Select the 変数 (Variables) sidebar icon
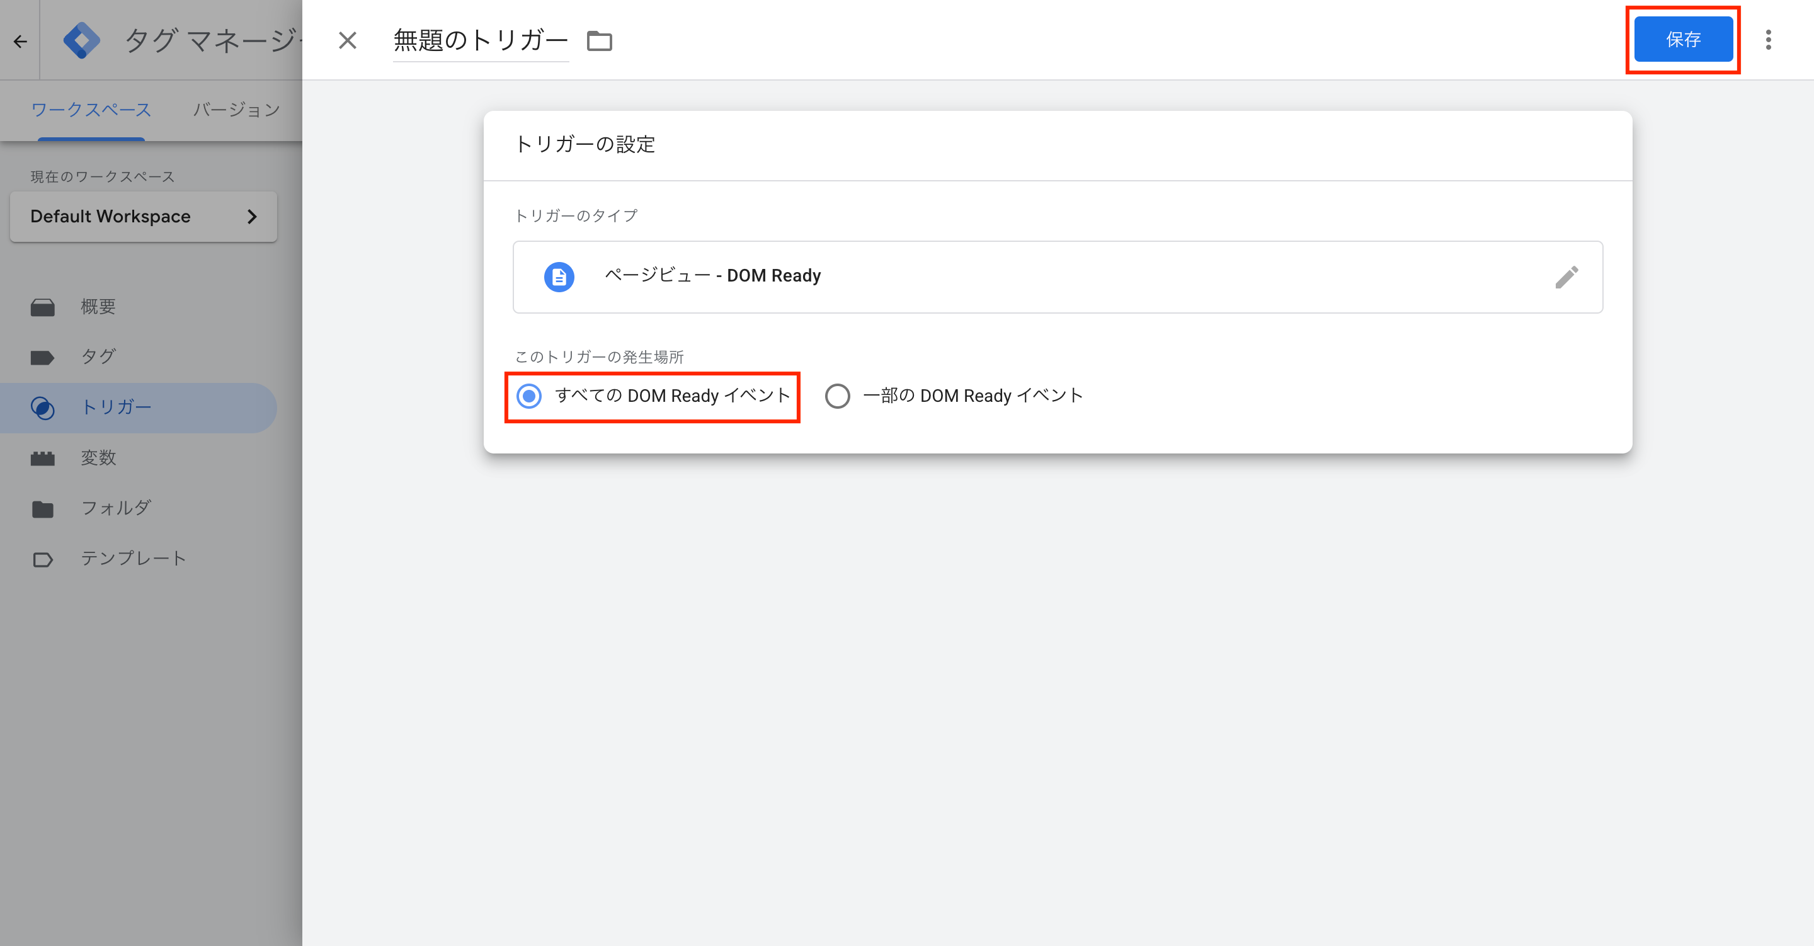The width and height of the screenshot is (1814, 946). point(42,458)
